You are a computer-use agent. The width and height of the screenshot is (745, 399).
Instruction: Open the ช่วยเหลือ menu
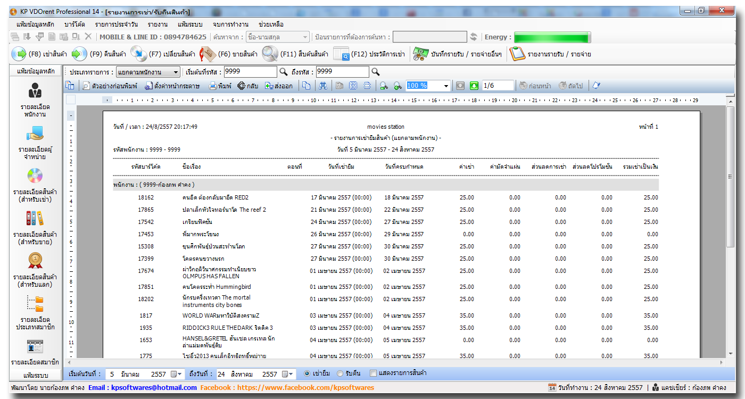[x=271, y=24]
